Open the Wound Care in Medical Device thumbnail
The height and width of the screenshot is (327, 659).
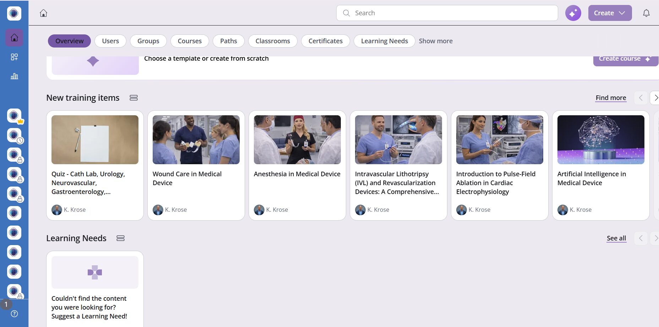click(196, 140)
